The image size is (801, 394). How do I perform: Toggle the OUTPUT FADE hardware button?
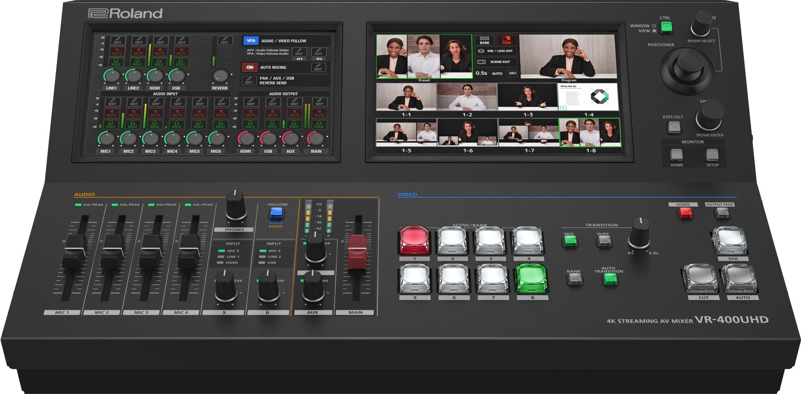[x=721, y=213]
